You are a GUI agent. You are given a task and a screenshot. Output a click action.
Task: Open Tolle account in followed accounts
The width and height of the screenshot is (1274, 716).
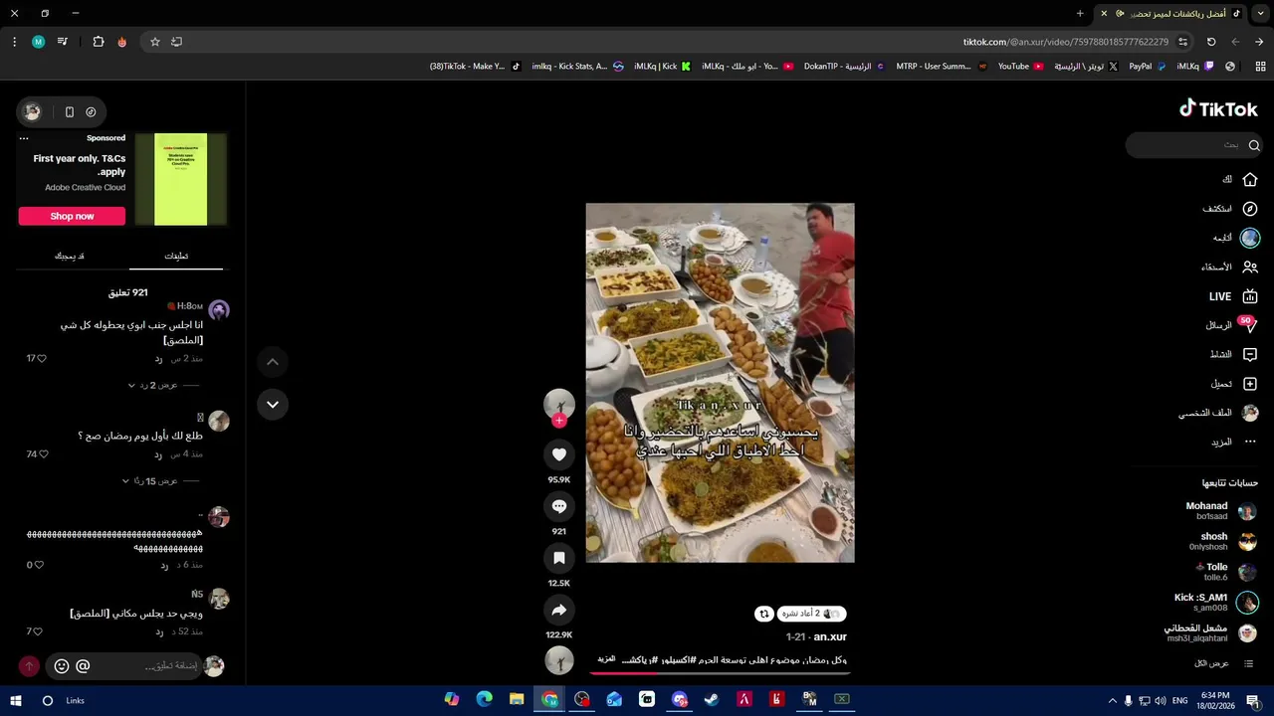pos(1227,572)
